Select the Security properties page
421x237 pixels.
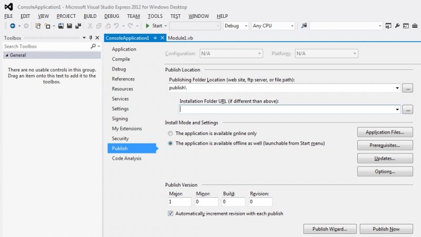121,138
